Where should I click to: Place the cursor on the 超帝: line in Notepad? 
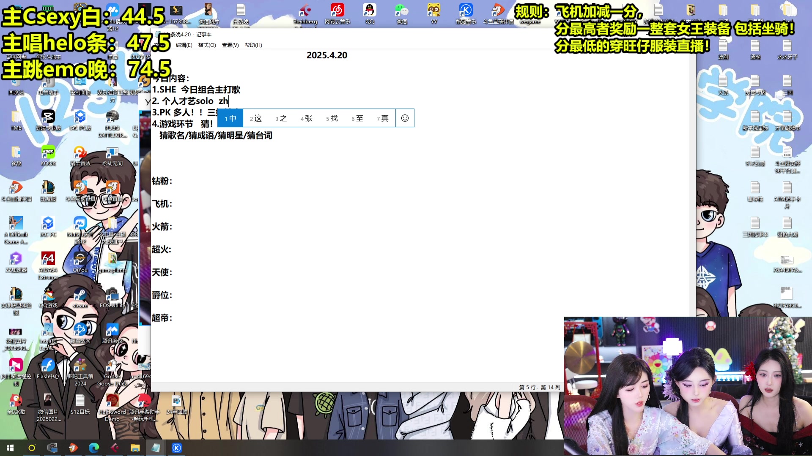coord(162,318)
